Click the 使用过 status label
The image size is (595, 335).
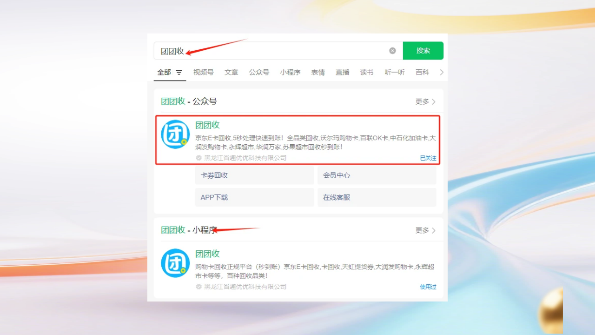[x=428, y=287]
